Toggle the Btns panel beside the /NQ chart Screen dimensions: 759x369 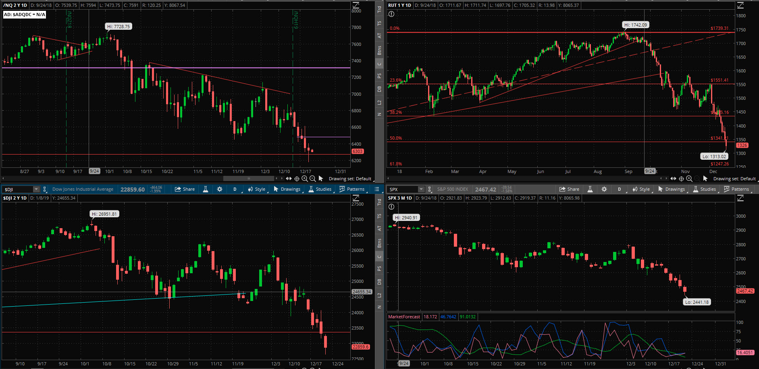click(379, 50)
